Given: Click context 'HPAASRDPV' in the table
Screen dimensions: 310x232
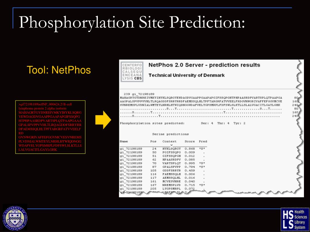Looking at the screenshot, I should pos(171,159).
